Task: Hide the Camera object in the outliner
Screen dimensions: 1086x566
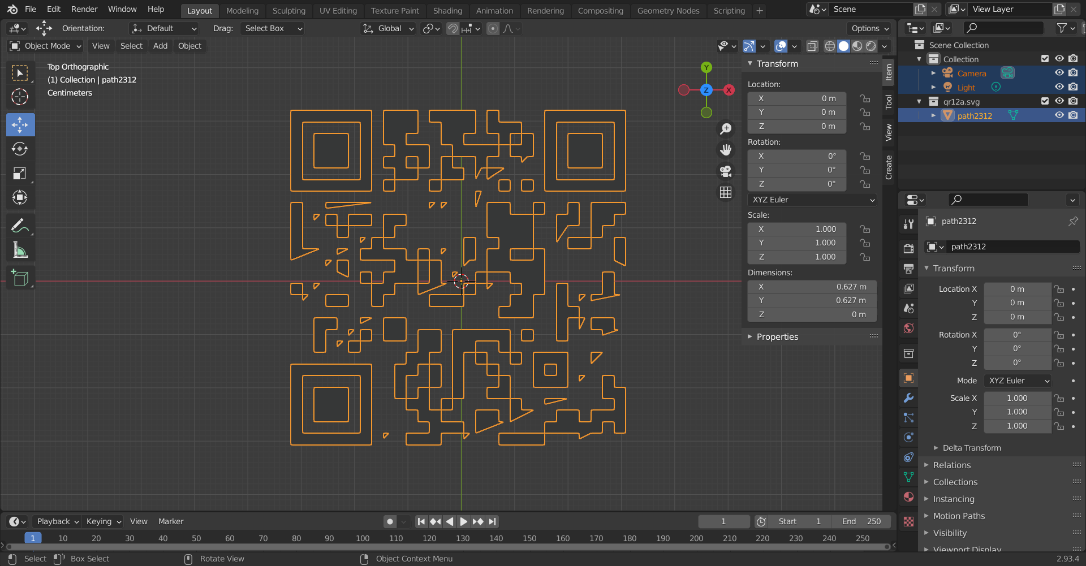Action: [1059, 73]
